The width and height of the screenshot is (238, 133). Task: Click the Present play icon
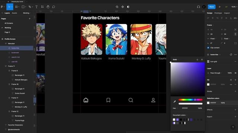tap(220, 7)
